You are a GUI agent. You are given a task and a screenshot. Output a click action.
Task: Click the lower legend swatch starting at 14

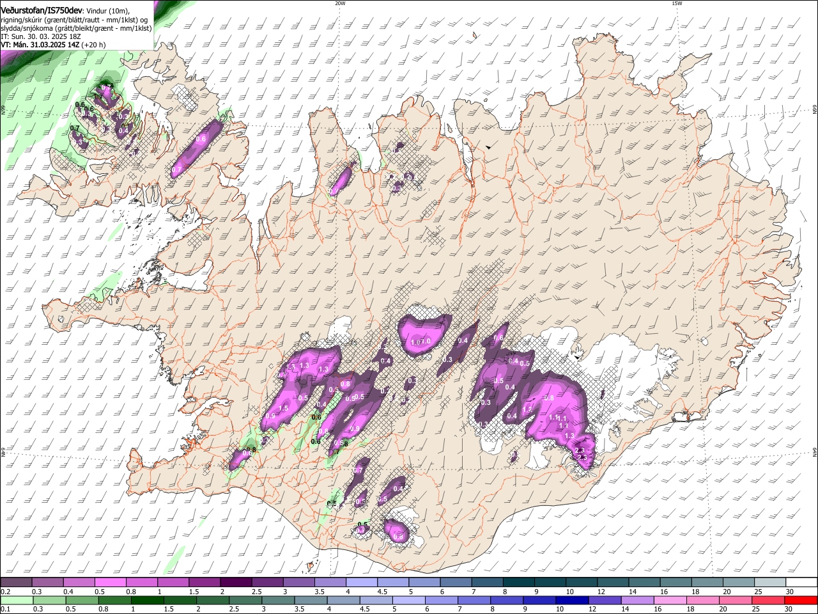(637, 600)
